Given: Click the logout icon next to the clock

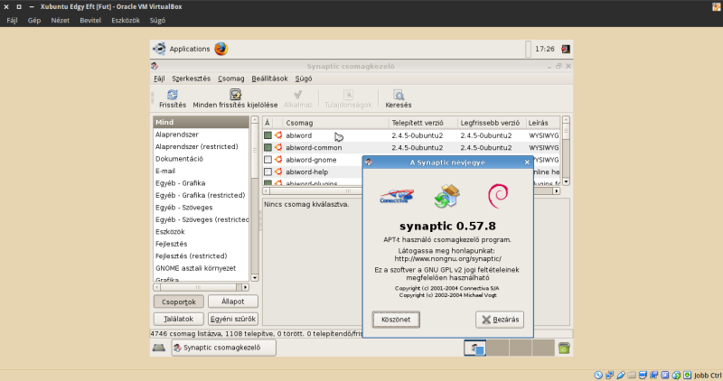Looking at the screenshot, I should click(x=565, y=49).
